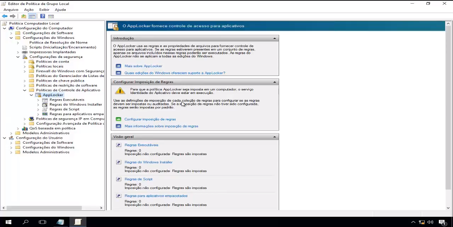The width and height of the screenshot is (453, 227).
Task: Expand the Políticas locais node
Action: pos(24,66)
